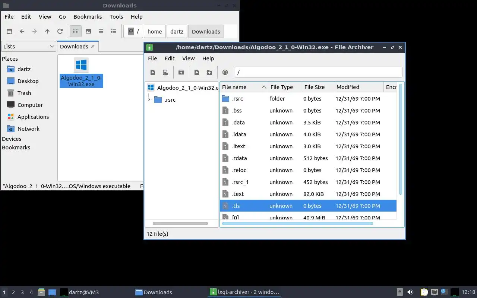Click vertical scrollbar of archive file list

[401, 139]
